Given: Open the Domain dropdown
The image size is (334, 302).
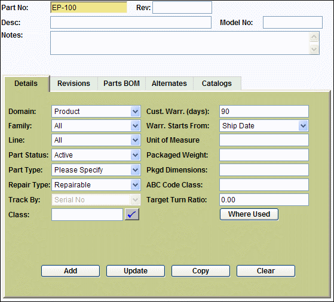Looking at the screenshot, I should [x=135, y=111].
